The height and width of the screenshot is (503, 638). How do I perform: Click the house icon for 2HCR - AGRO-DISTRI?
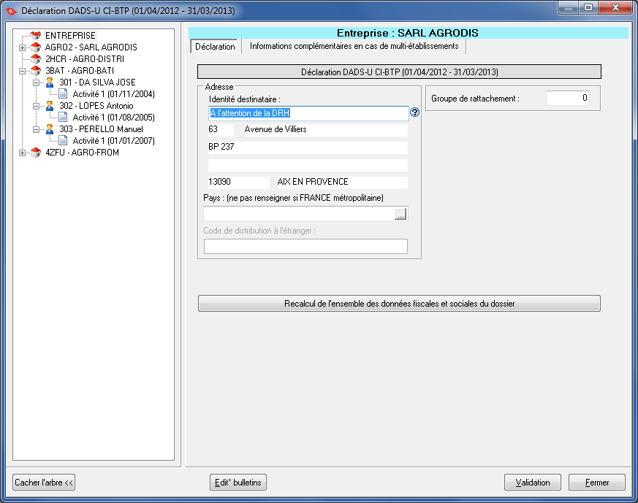coord(35,58)
